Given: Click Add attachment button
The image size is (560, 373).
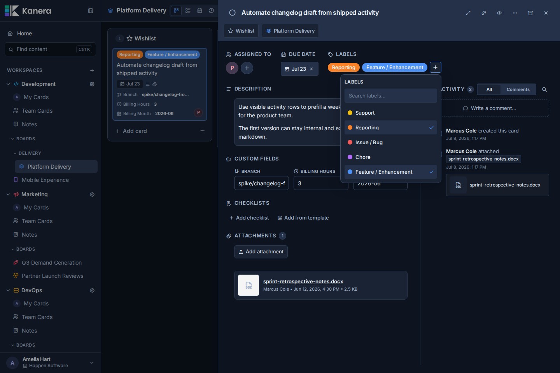Looking at the screenshot, I should pyautogui.click(x=261, y=252).
